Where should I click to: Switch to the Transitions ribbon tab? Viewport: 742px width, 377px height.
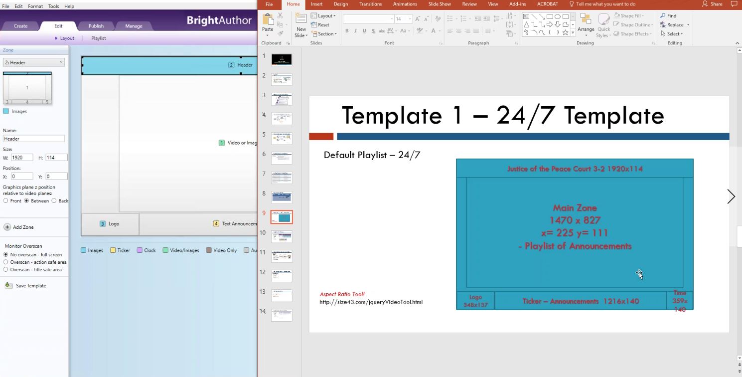click(370, 4)
